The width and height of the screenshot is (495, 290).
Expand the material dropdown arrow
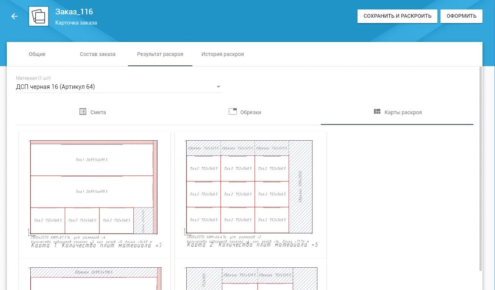tap(218, 87)
